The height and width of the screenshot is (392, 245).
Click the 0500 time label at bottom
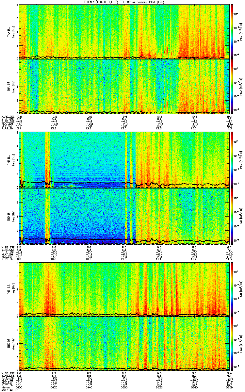tap(124, 387)
